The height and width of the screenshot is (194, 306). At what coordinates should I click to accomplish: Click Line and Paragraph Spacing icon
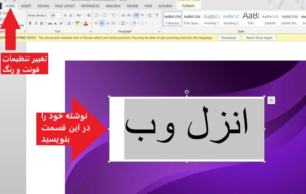point(123,23)
